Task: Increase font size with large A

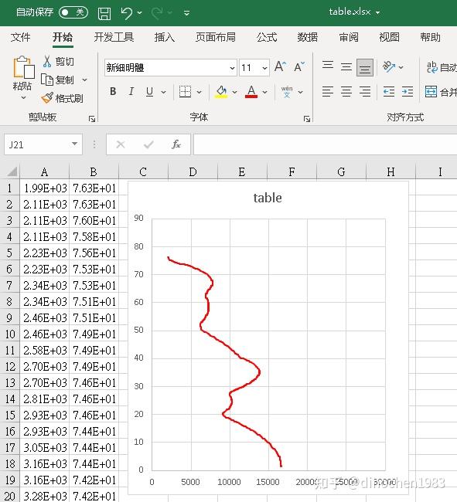Action: point(280,66)
